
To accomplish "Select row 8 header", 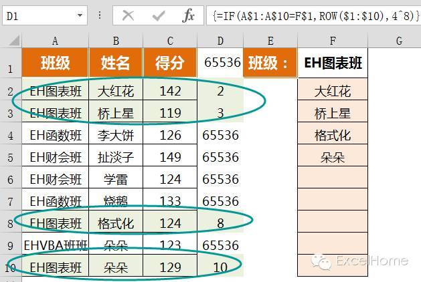I will coord(11,223).
